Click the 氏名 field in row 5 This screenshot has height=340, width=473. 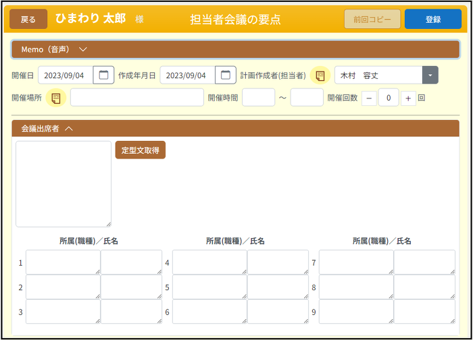[278, 287]
